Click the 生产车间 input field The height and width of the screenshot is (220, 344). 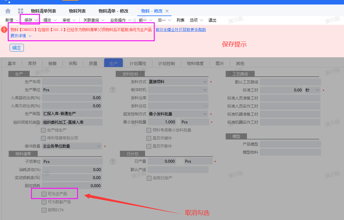(72, 82)
